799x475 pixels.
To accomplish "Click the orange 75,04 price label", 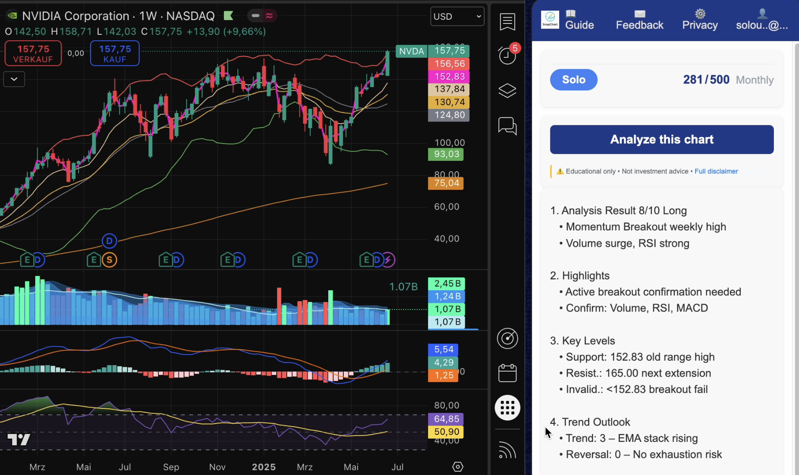I will point(446,183).
